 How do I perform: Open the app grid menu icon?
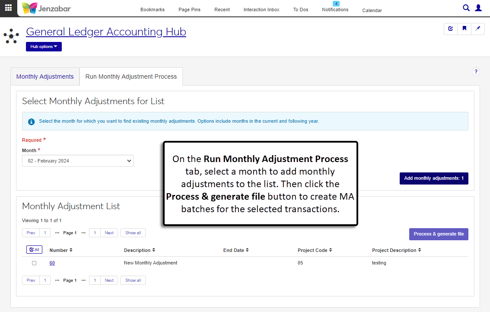(9, 8)
